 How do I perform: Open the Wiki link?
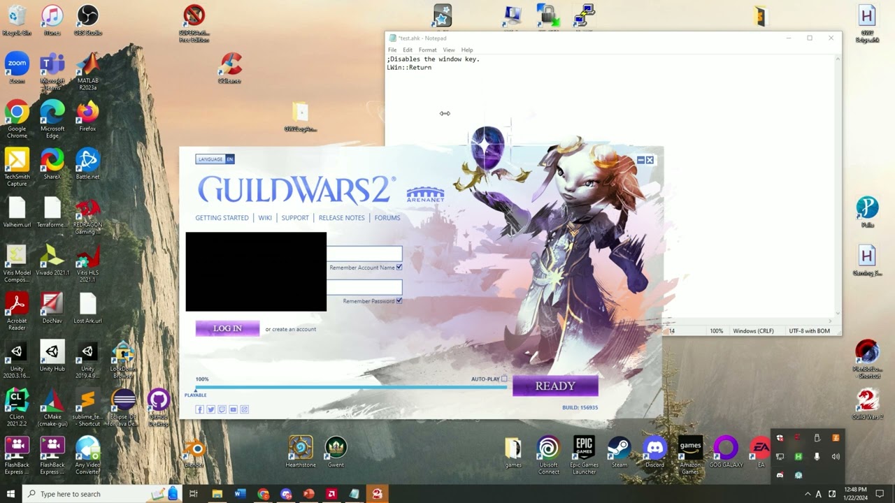pyautogui.click(x=265, y=218)
